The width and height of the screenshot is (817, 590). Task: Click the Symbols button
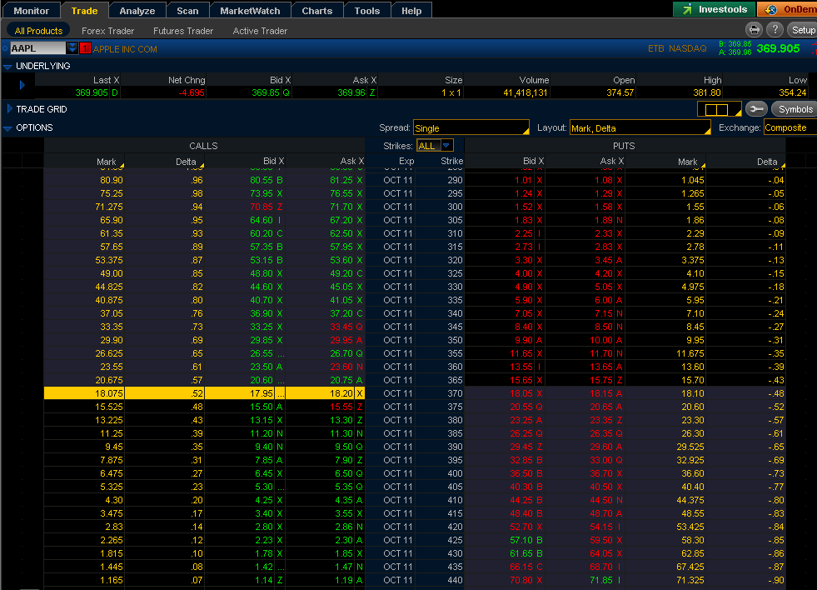795,109
